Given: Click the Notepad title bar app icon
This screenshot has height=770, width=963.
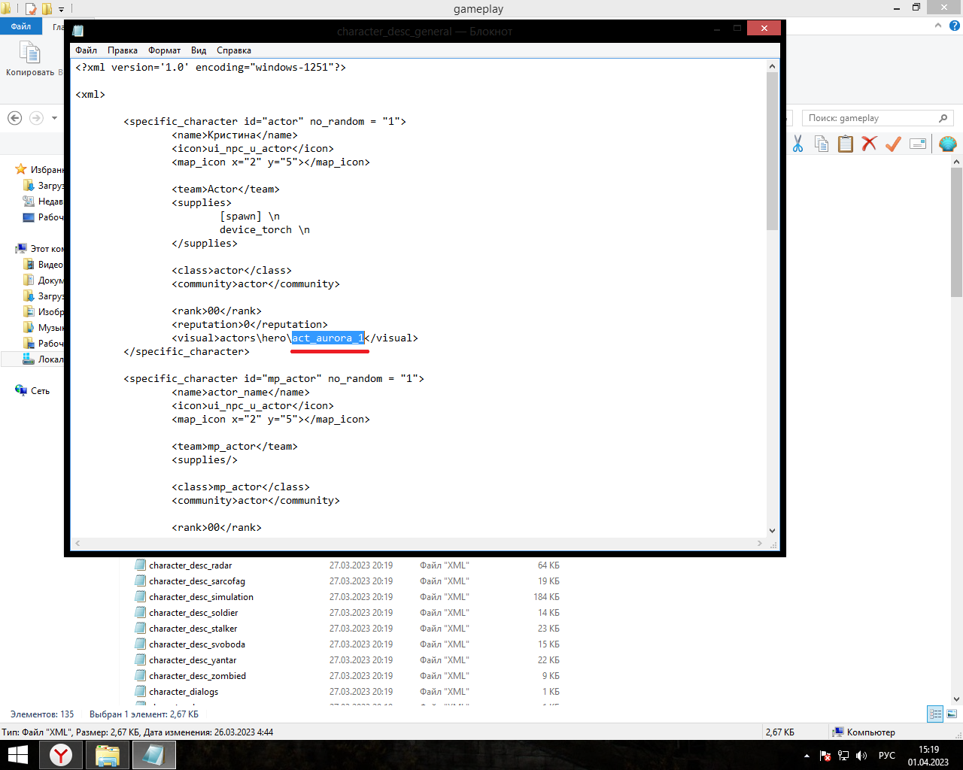Looking at the screenshot, I should [x=78, y=31].
